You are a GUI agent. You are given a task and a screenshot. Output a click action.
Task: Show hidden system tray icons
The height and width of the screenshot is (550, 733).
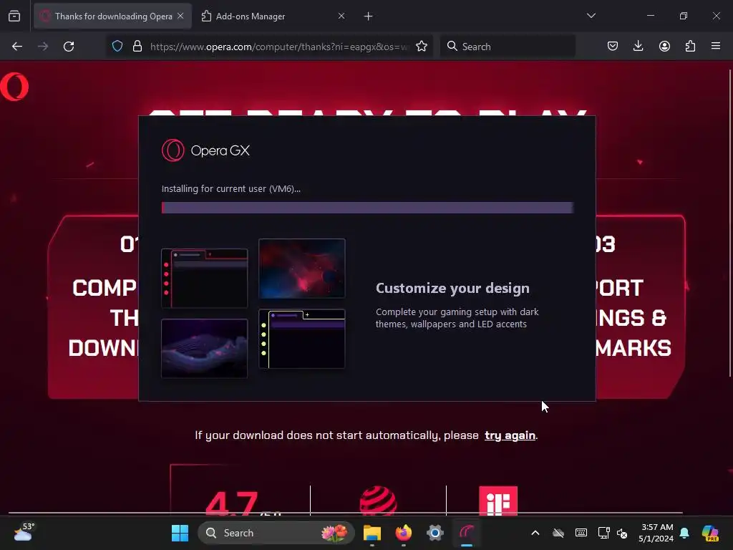pyautogui.click(x=535, y=533)
